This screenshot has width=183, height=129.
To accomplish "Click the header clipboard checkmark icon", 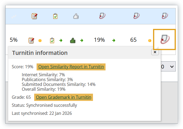I will point(55,16).
